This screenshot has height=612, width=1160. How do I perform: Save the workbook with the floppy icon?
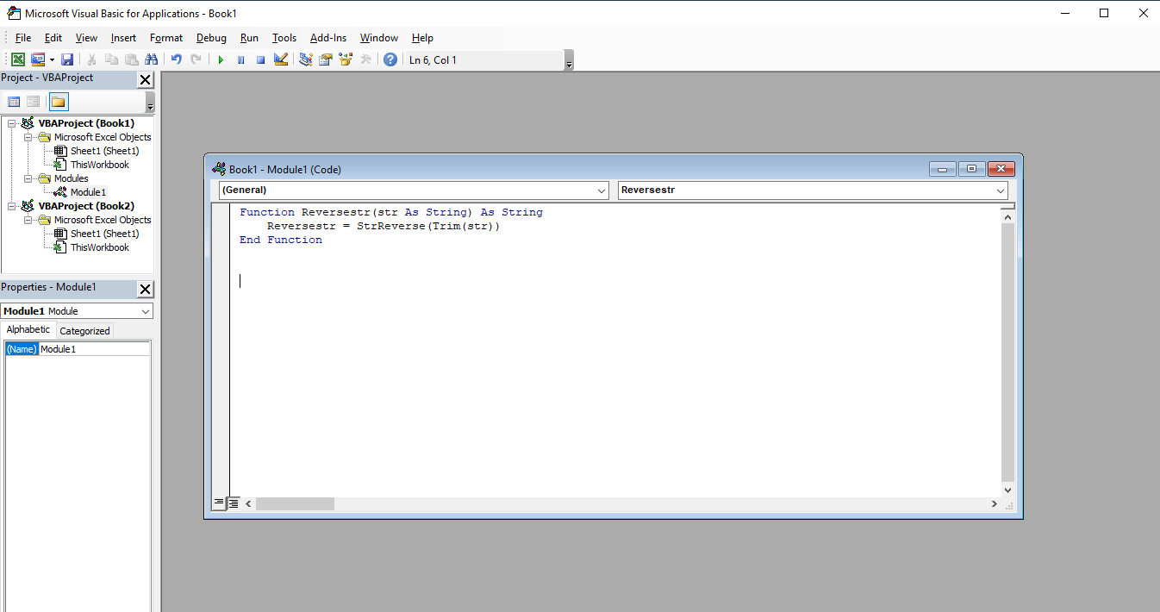67,59
